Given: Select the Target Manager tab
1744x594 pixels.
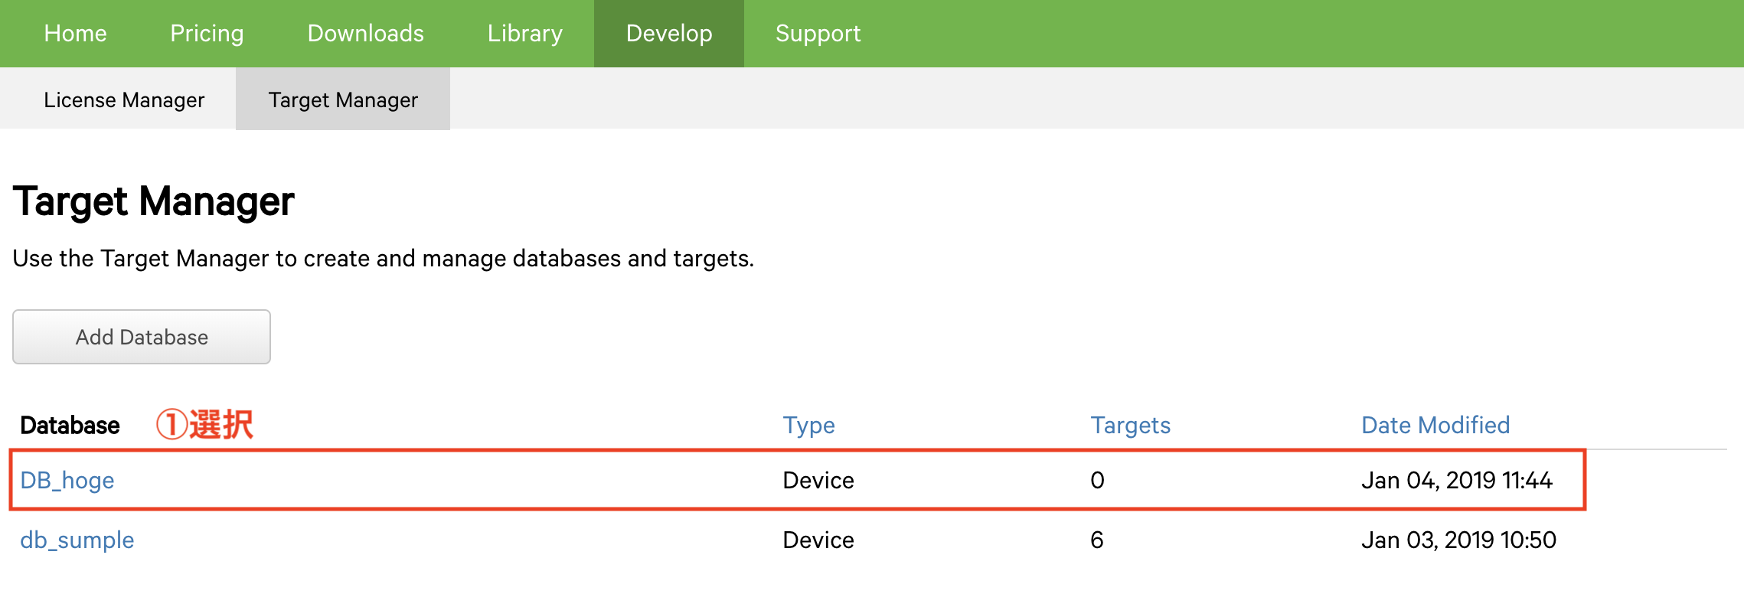Looking at the screenshot, I should (343, 100).
